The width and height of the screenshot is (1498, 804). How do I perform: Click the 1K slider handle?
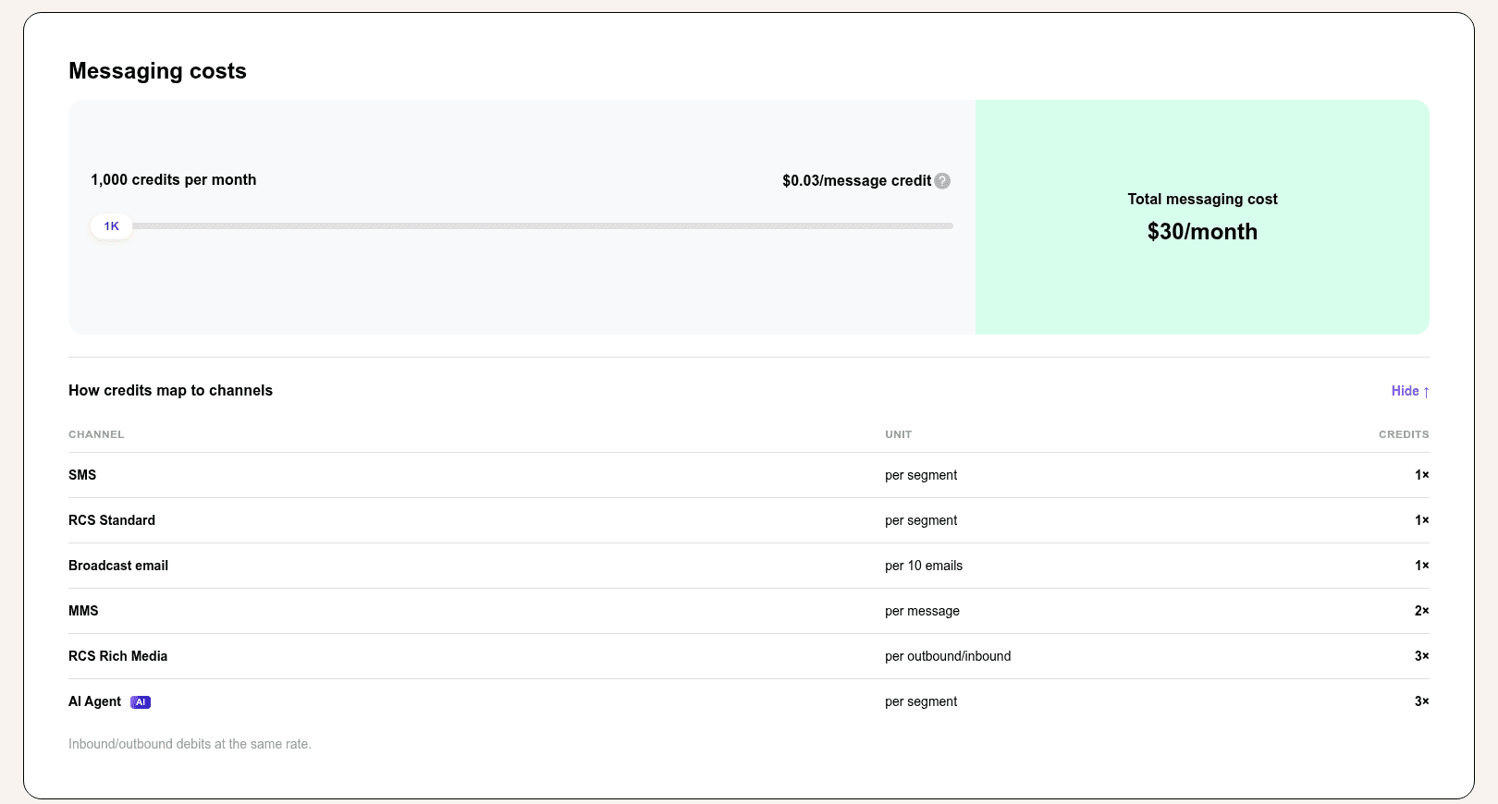coord(112,226)
